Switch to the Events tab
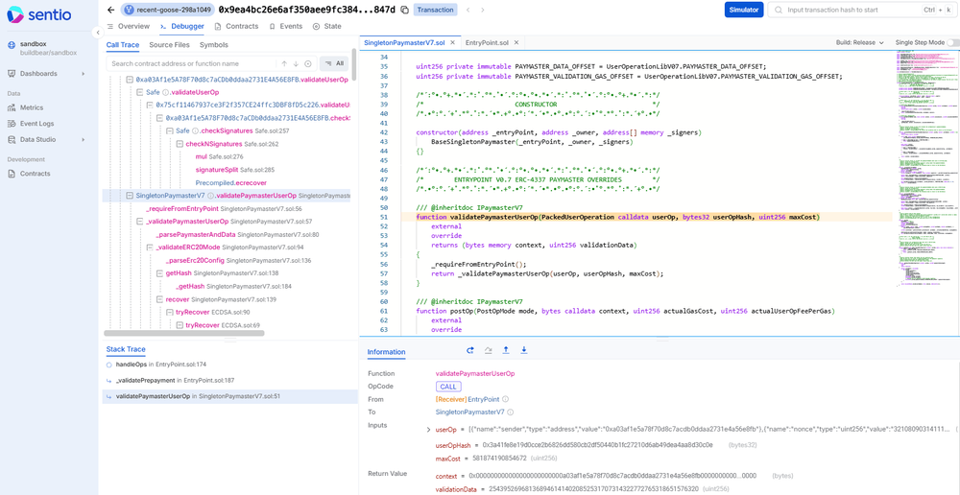The image size is (960, 495). [285, 26]
